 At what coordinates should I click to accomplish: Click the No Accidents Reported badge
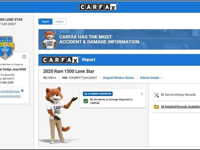[x=98, y=94]
